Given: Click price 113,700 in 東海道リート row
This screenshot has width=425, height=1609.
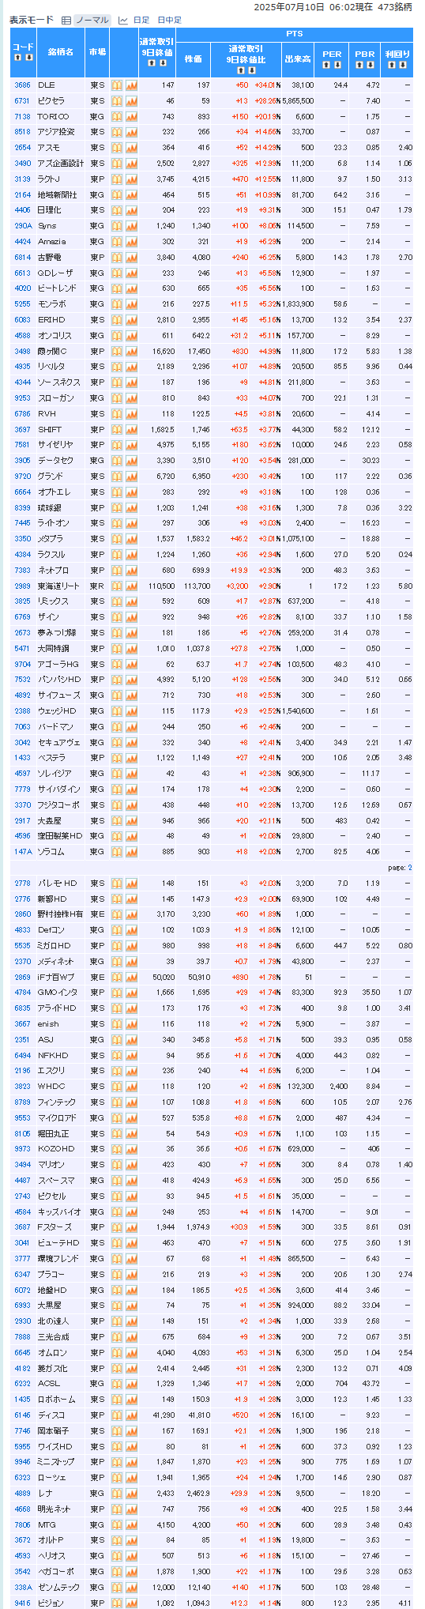Looking at the screenshot, I should [196, 586].
